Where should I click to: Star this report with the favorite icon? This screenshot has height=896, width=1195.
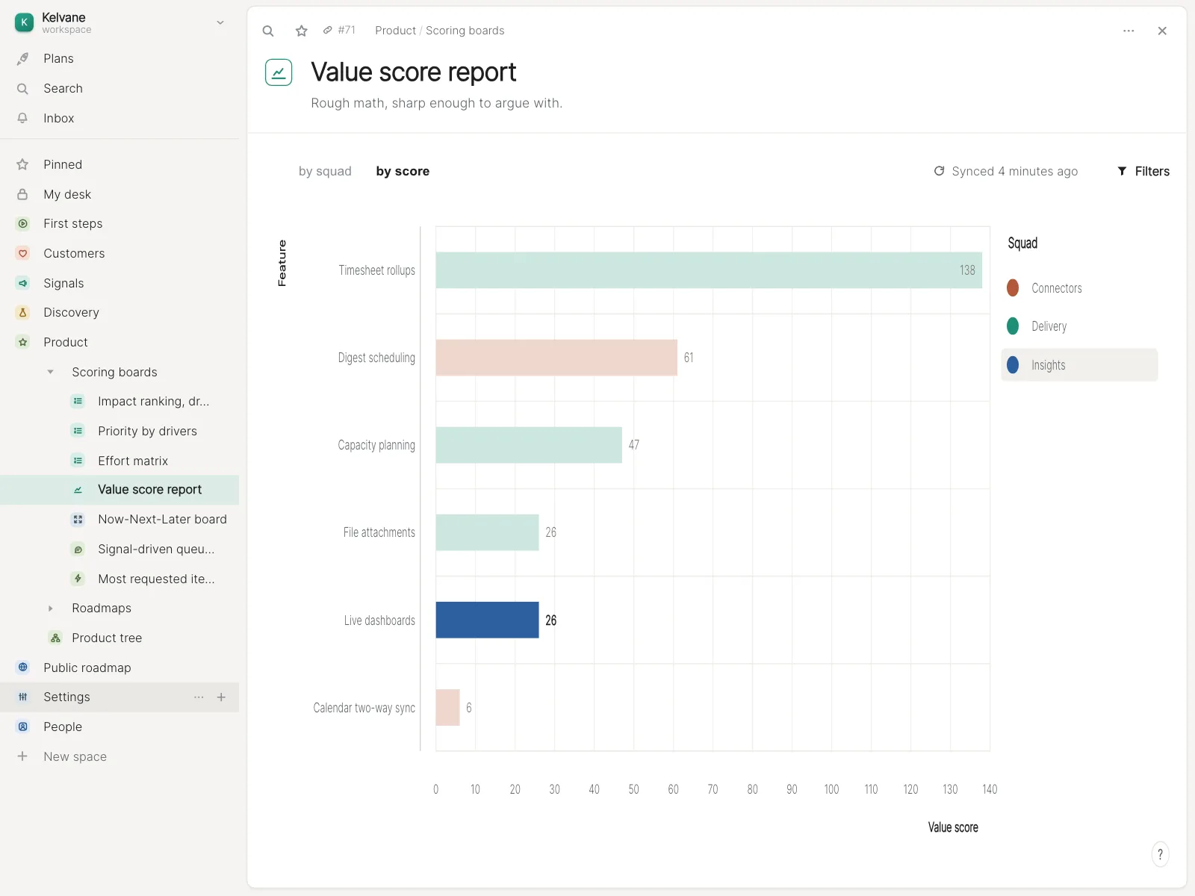pyautogui.click(x=301, y=31)
